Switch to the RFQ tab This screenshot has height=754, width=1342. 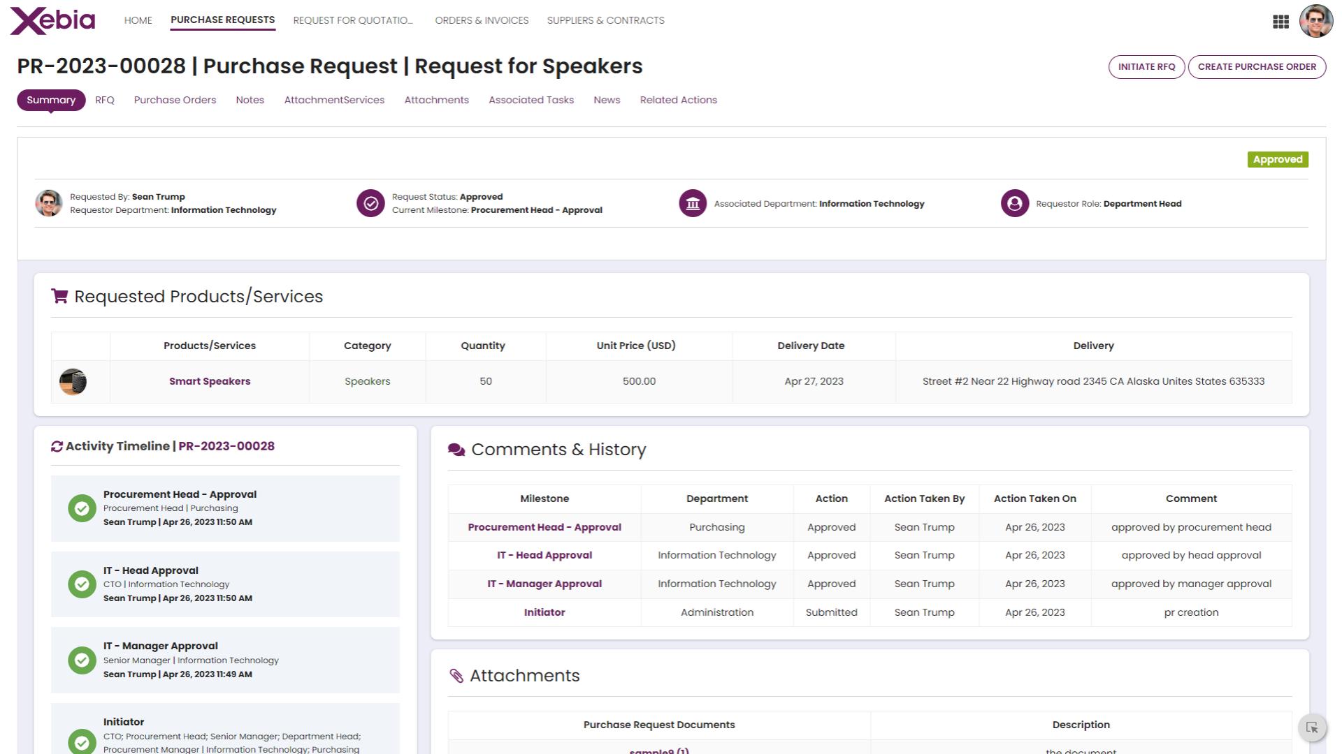105,100
